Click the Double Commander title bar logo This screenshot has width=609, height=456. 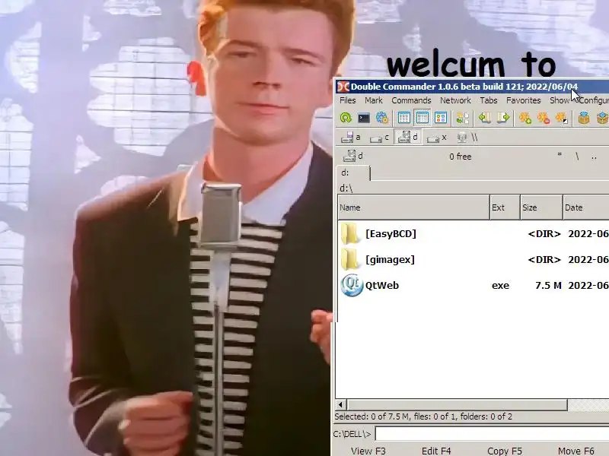pyautogui.click(x=343, y=87)
